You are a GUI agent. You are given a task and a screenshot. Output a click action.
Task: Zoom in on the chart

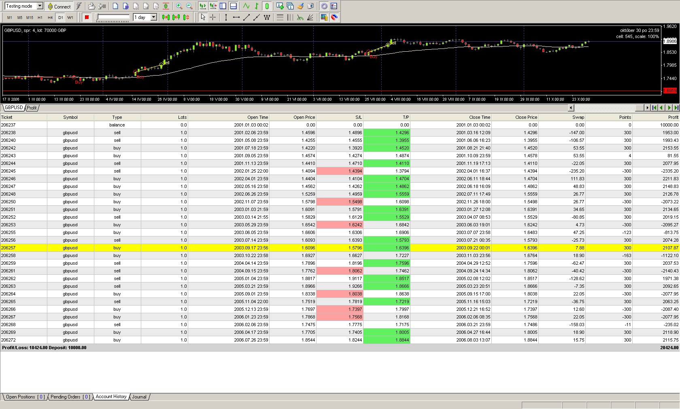179,6
